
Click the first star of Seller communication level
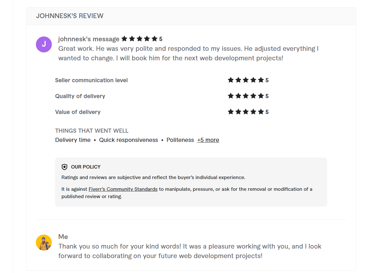coord(231,80)
